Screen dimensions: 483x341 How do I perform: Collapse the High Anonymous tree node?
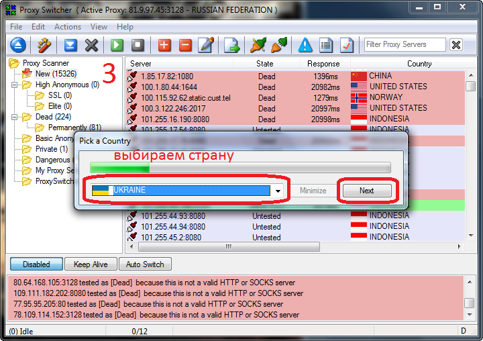click(x=15, y=85)
